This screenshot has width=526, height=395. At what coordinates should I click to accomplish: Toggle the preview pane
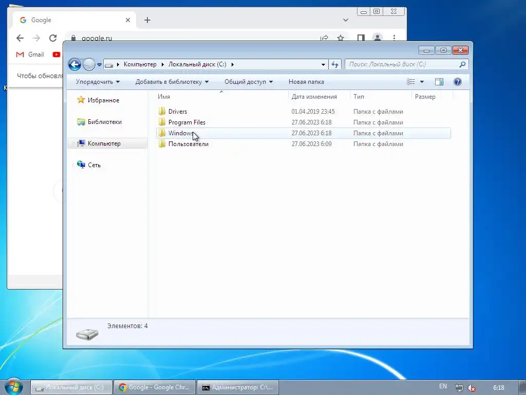point(439,82)
